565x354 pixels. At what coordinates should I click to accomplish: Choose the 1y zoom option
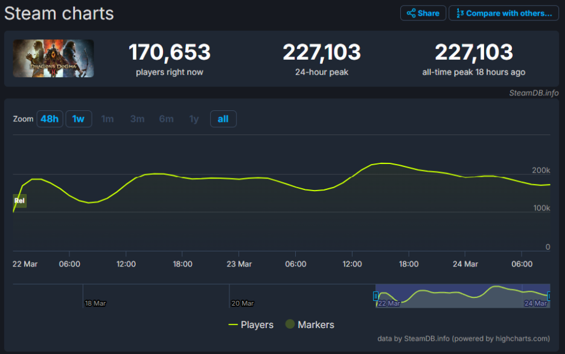tap(194, 119)
